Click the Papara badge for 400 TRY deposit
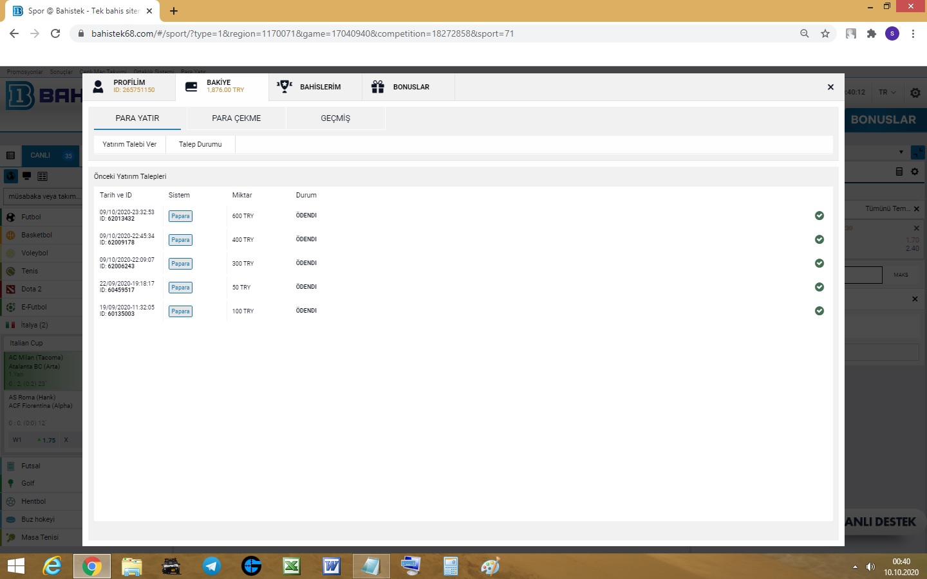 (x=180, y=240)
